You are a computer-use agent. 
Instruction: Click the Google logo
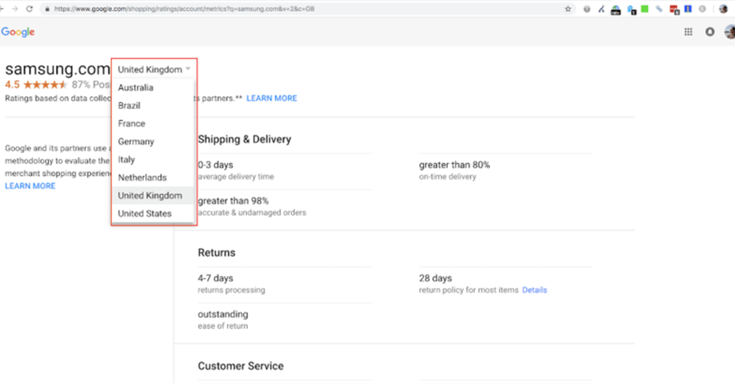[18, 32]
